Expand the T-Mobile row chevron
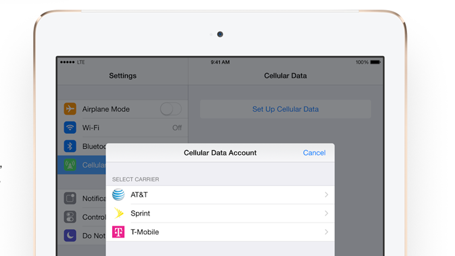The image size is (455, 256). [326, 232]
